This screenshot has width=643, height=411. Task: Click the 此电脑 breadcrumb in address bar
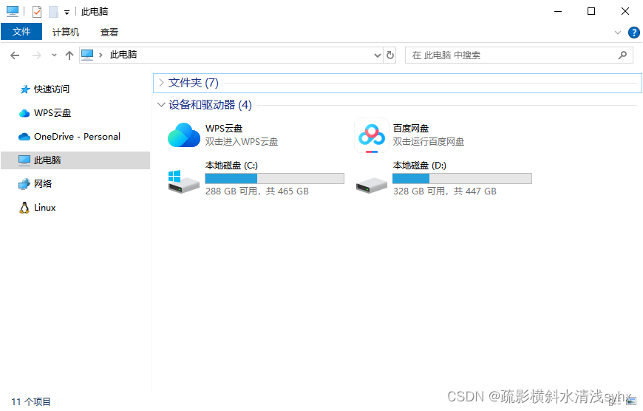pyautogui.click(x=123, y=55)
